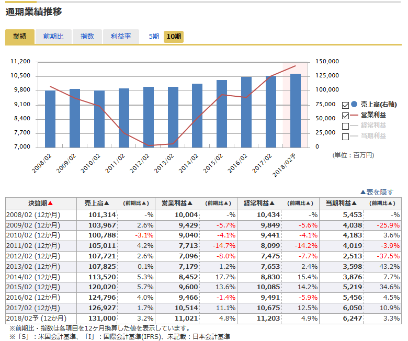Select the 10期 period button
The image size is (408, 341).
[173, 37]
